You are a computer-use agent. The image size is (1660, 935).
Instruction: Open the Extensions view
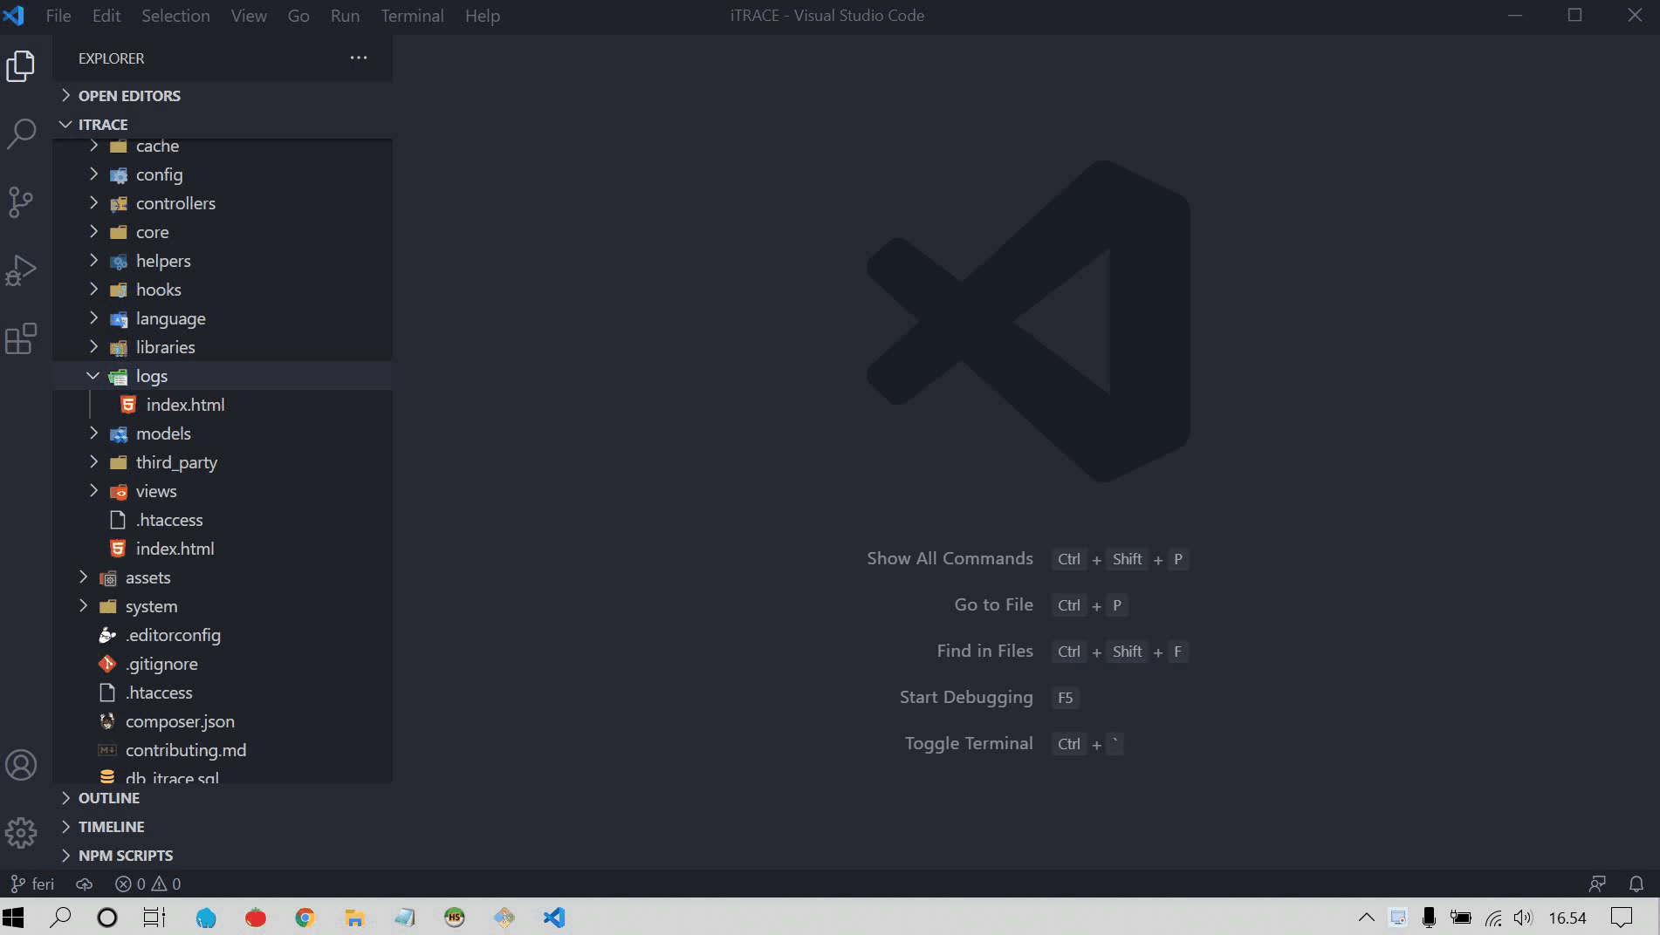[x=21, y=338]
